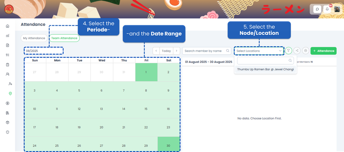Screen dimensions: 344x152
Task: Click the user profile avatar
Action: (x=337, y=9)
